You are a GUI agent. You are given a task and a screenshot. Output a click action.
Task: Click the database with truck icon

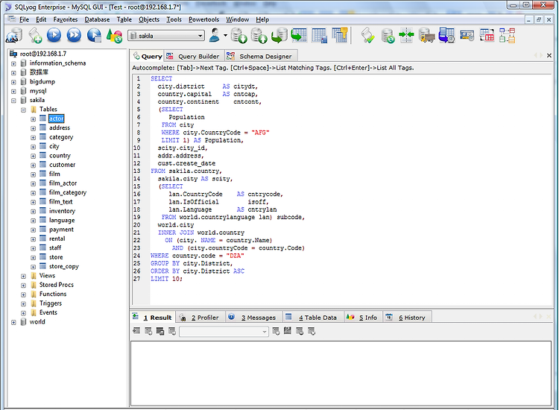[x=426, y=36]
